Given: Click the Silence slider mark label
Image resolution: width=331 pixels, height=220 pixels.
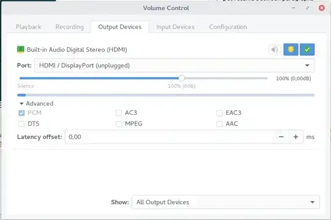Looking at the screenshot, I should [26, 86].
